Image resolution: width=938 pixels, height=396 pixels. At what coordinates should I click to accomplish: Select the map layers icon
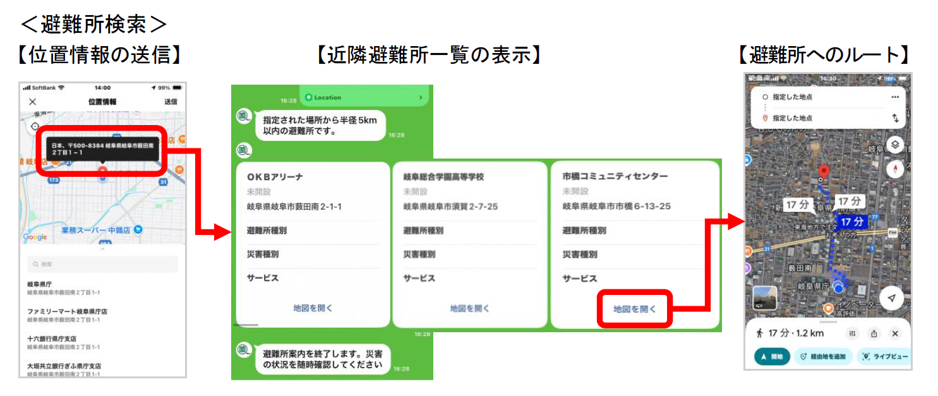tap(896, 144)
